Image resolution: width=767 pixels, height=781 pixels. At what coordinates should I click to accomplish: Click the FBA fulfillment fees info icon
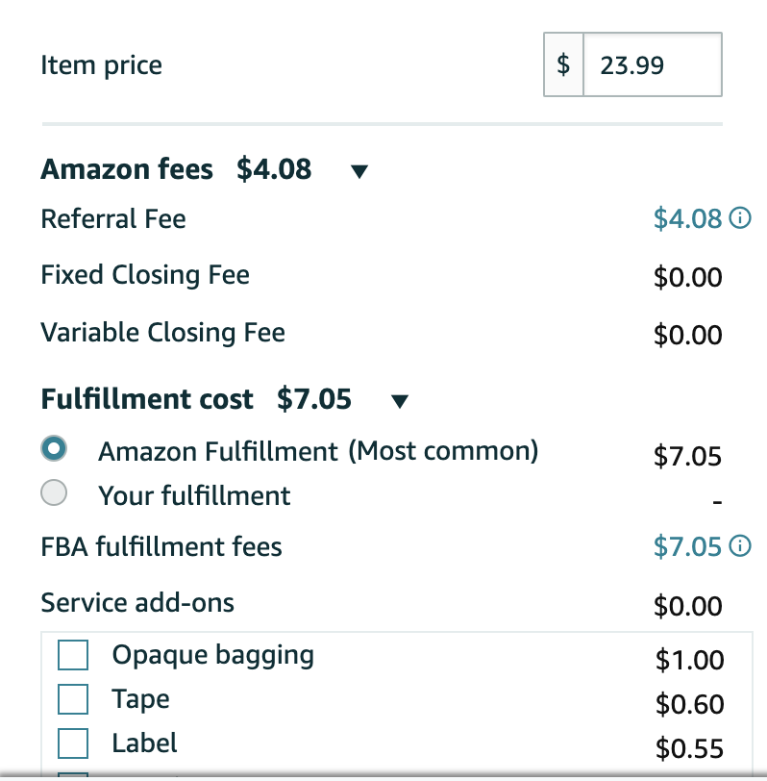[740, 546]
